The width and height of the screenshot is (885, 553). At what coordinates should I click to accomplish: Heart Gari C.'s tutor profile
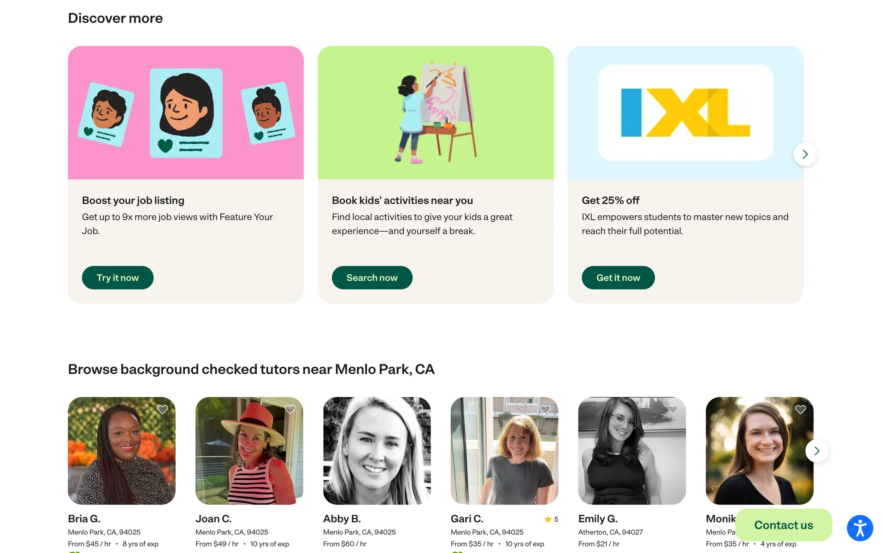coord(545,409)
